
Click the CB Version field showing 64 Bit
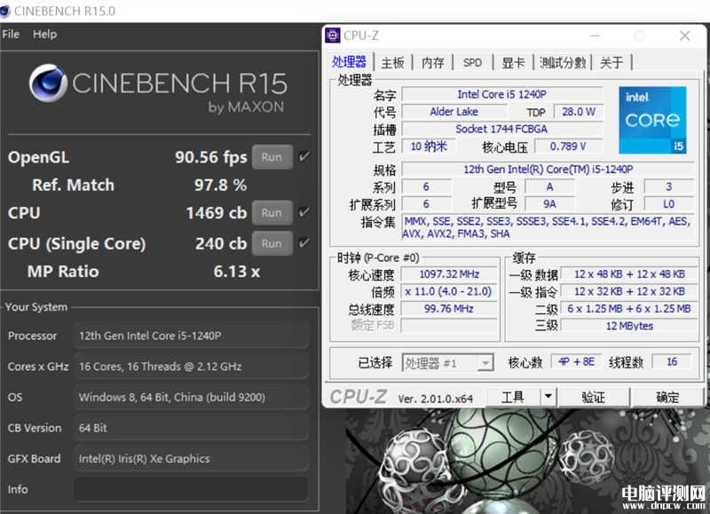point(192,428)
